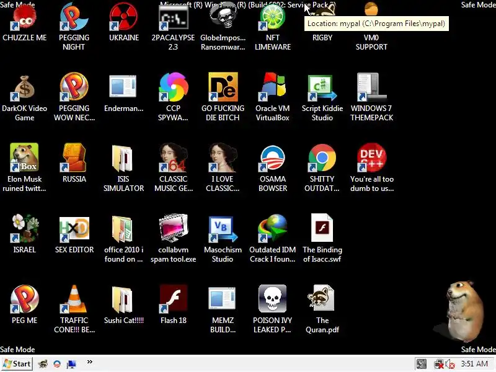496x372 pixels.
Task: Click the Obama logo quick launch icon
Action: coord(57,364)
